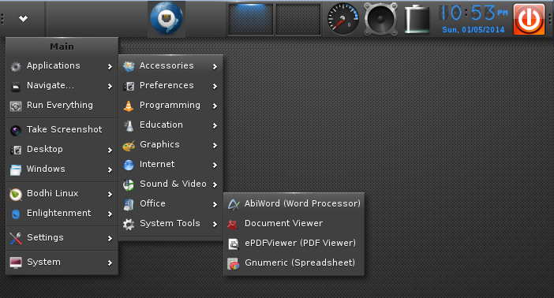
Task: Launch Document Viewer entry
Action: pyautogui.click(x=294, y=224)
